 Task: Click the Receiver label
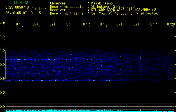pos(58,10)
